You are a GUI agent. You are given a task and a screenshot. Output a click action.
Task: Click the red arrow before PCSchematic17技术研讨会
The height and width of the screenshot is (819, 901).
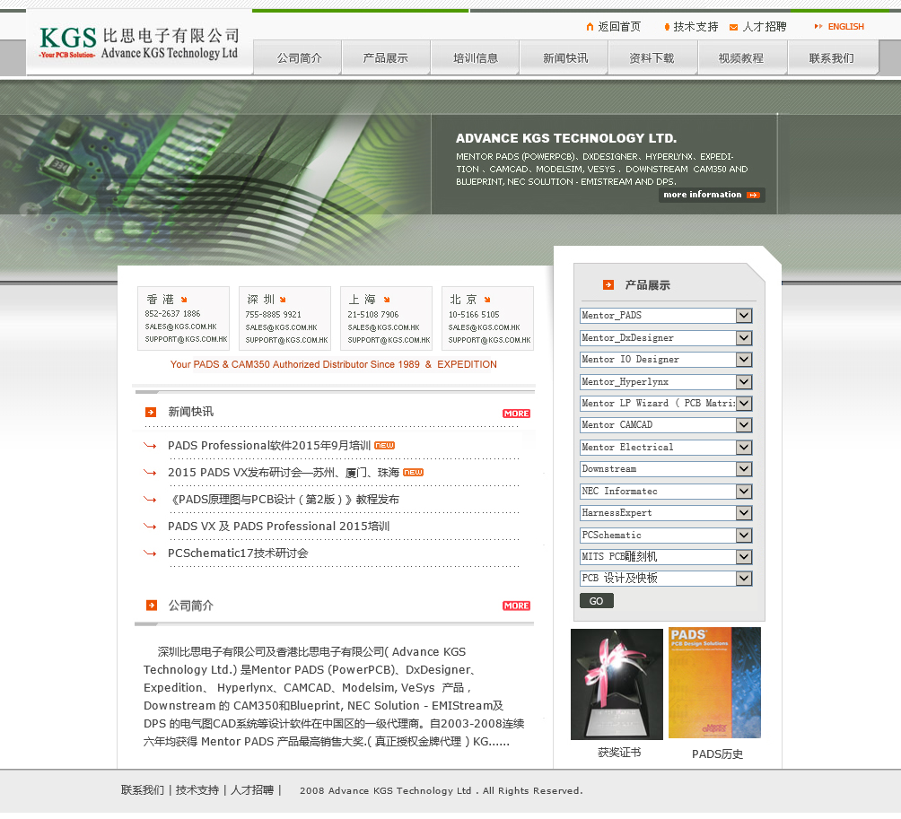pyautogui.click(x=150, y=553)
